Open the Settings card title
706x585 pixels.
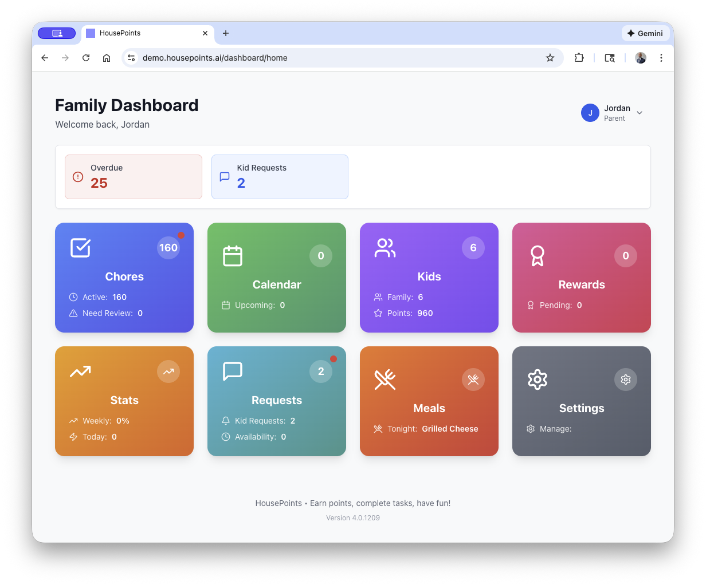[x=582, y=408]
